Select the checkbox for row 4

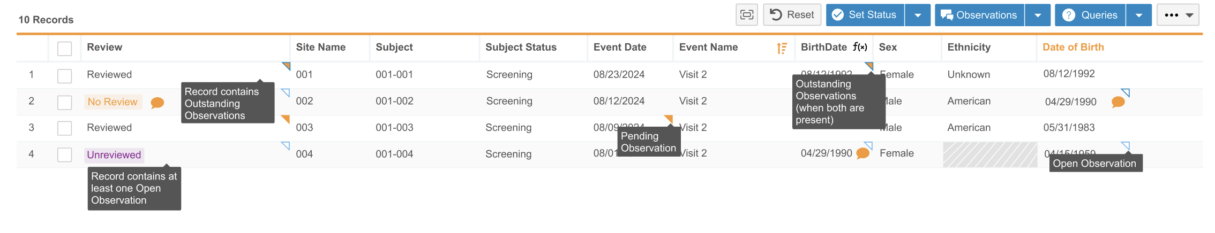tap(65, 155)
